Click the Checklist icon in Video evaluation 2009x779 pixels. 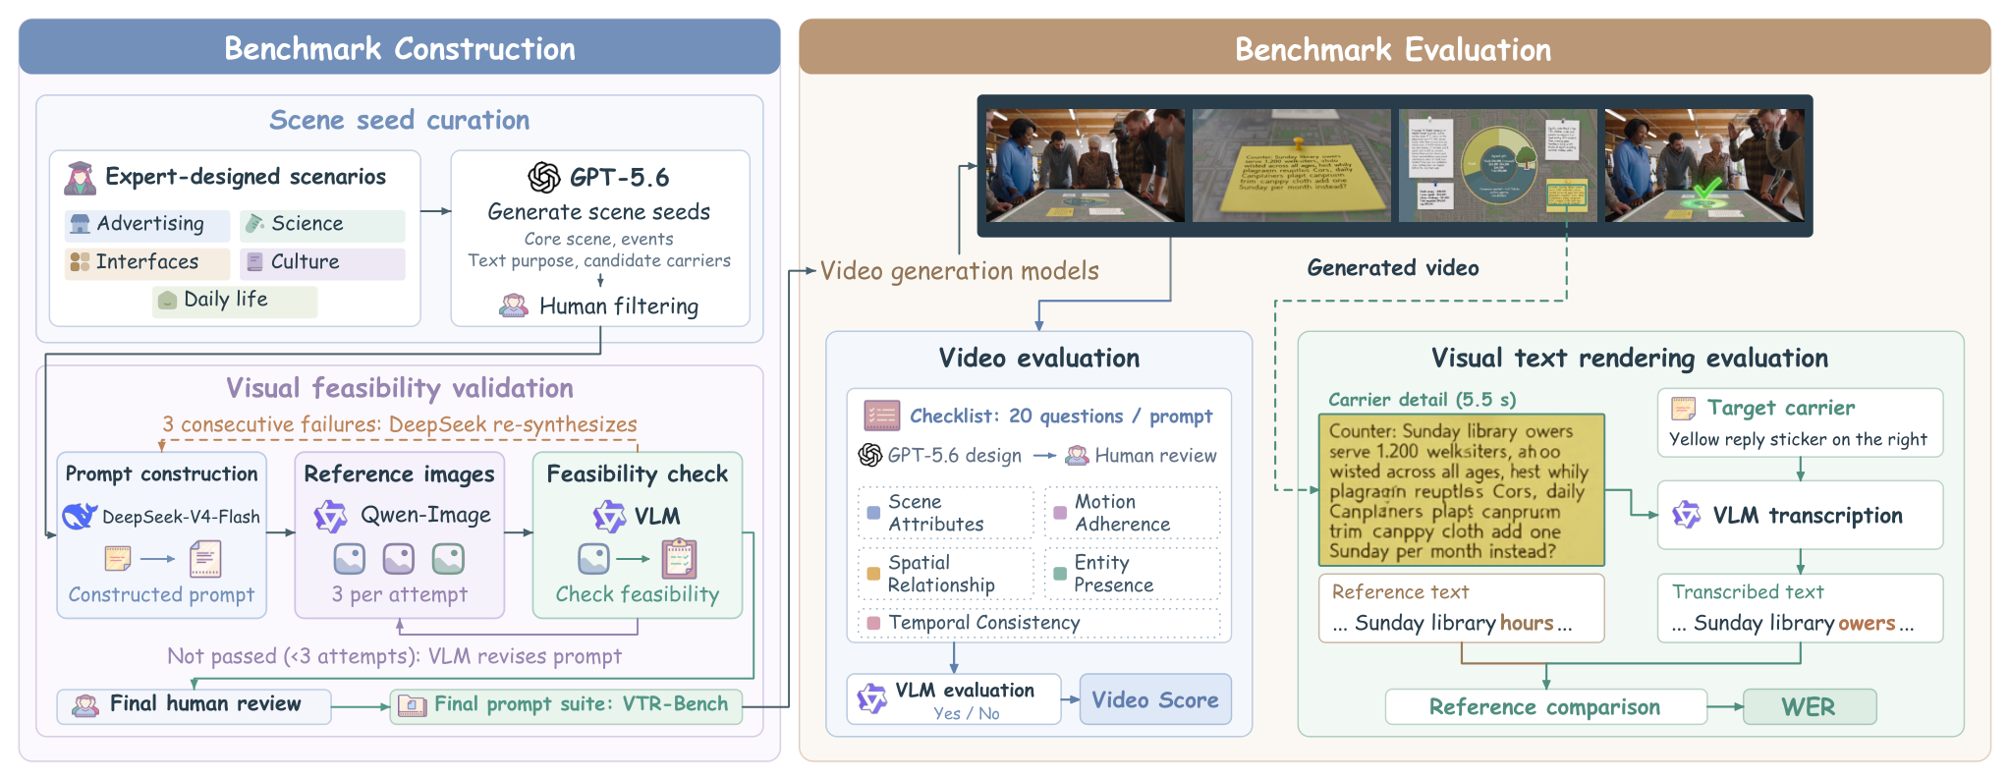coord(881,416)
